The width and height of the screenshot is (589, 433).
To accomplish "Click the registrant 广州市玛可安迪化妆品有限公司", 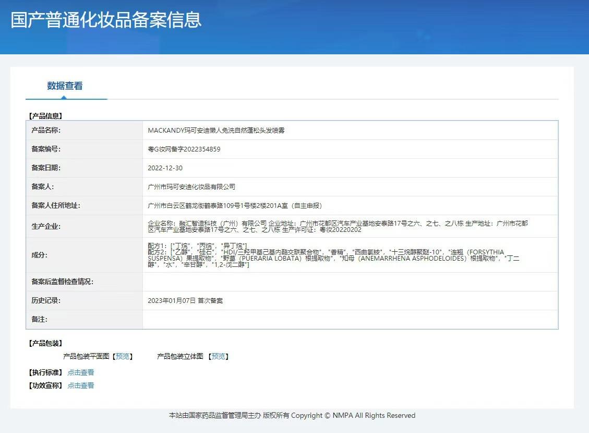I will pyautogui.click(x=191, y=187).
